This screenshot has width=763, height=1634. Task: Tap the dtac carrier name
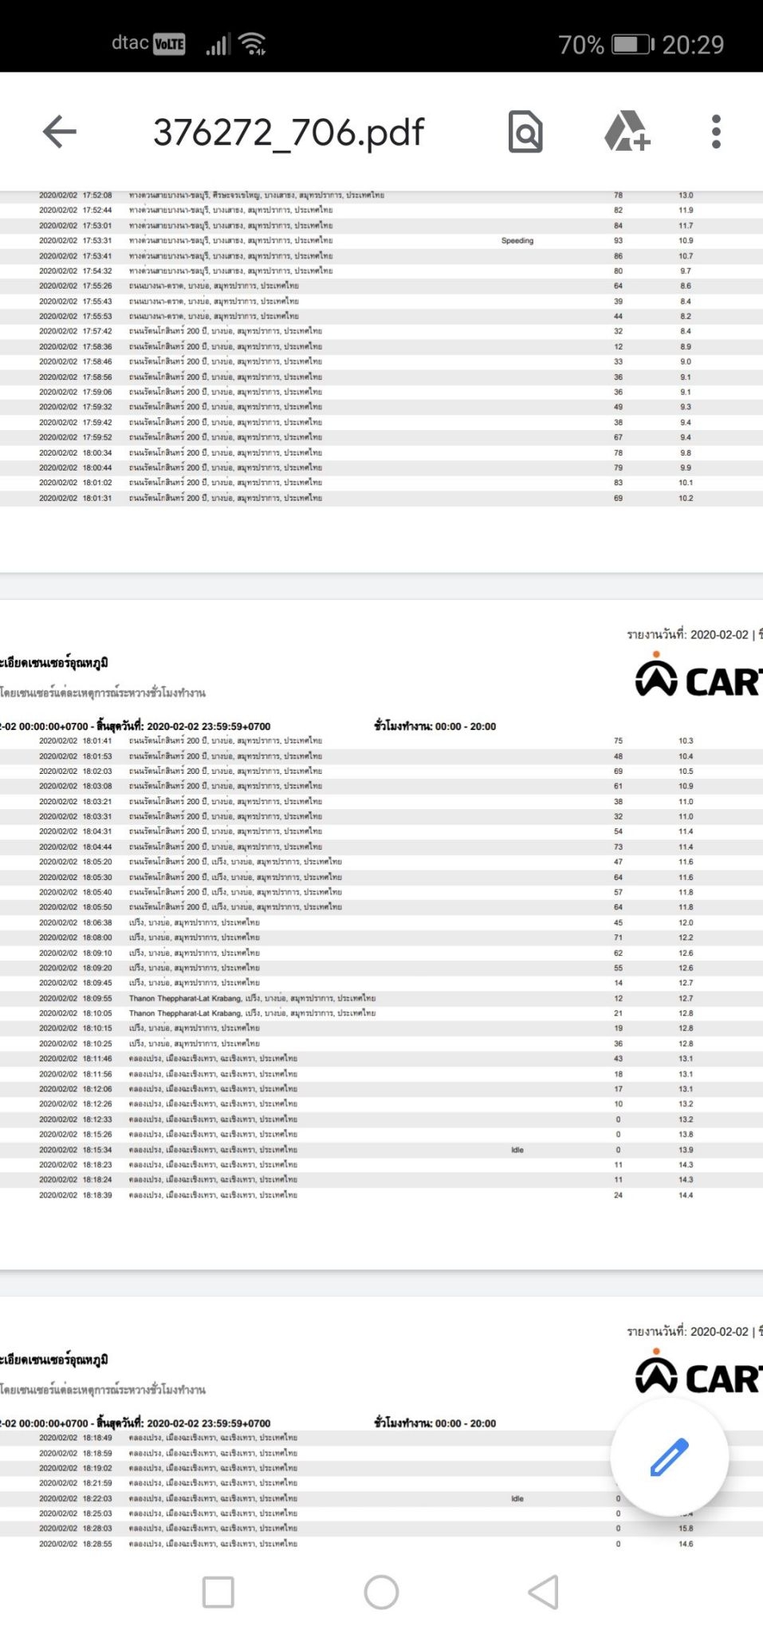[x=130, y=43]
